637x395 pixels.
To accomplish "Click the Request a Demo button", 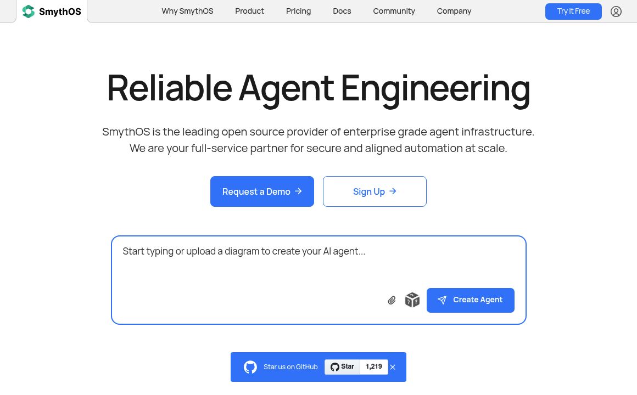I will point(262,191).
